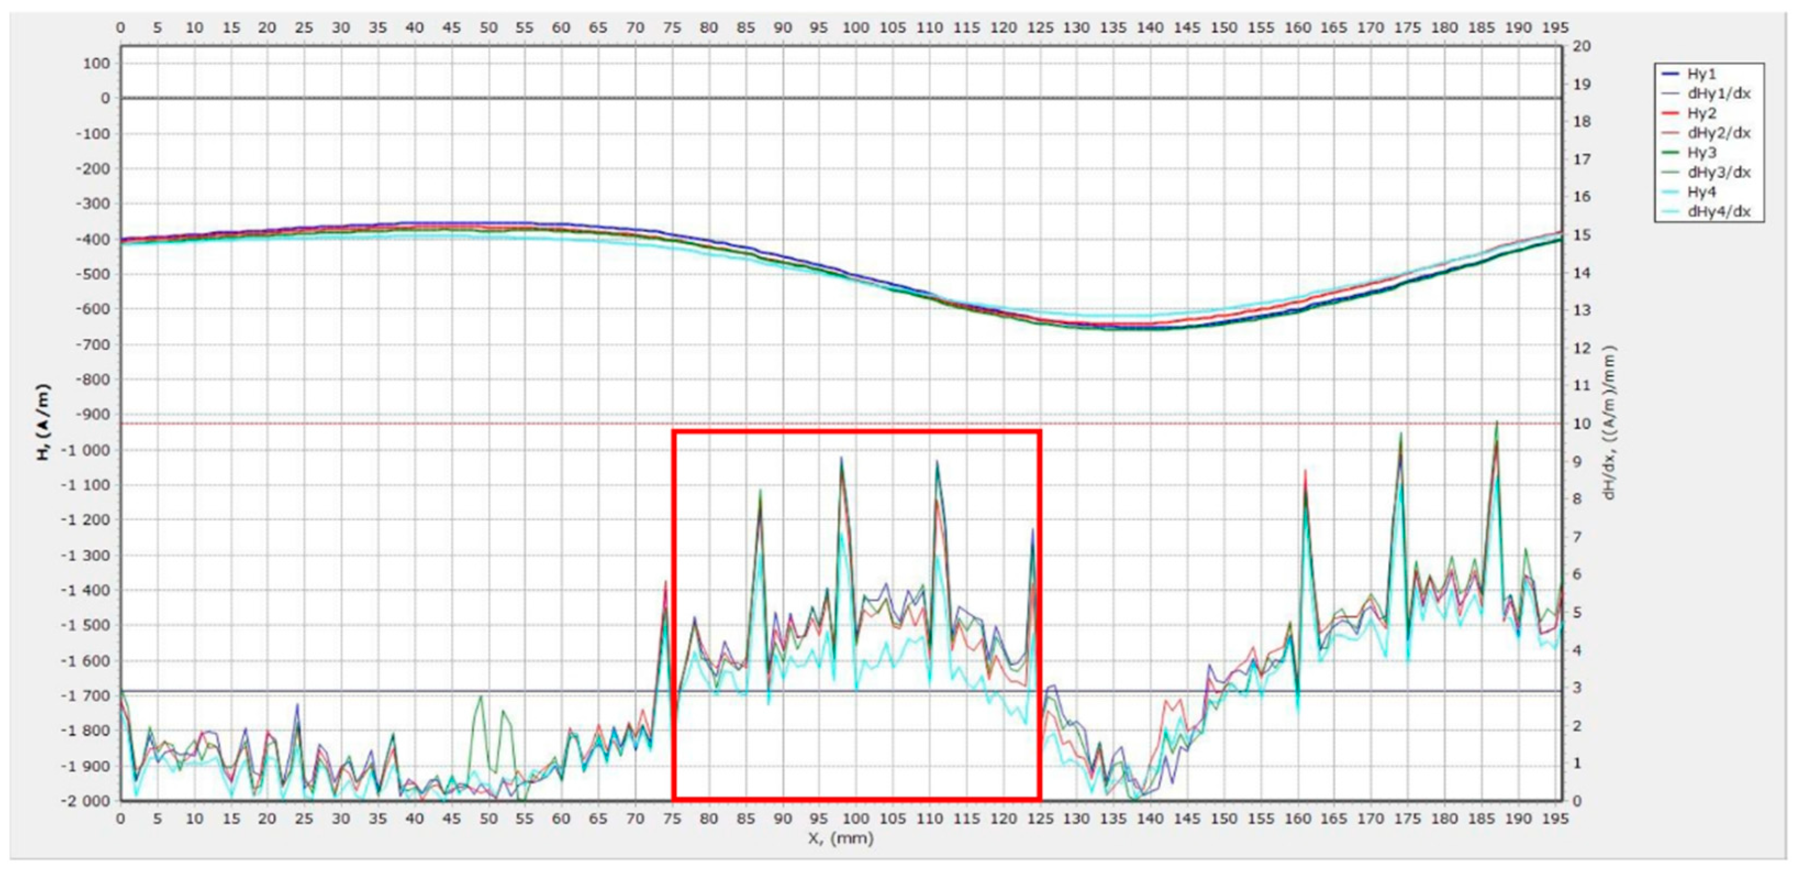1797x876 pixels.
Task: Click the X, (mm) axis title
Action: pyautogui.click(x=841, y=838)
